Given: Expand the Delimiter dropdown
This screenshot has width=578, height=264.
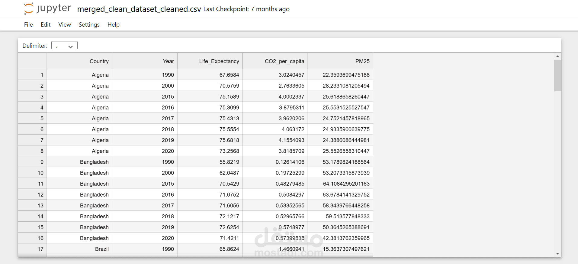Looking at the screenshot, I should coord(64,45).
